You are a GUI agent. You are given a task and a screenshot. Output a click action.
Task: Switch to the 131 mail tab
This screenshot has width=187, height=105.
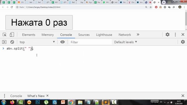tap(21, 2)
